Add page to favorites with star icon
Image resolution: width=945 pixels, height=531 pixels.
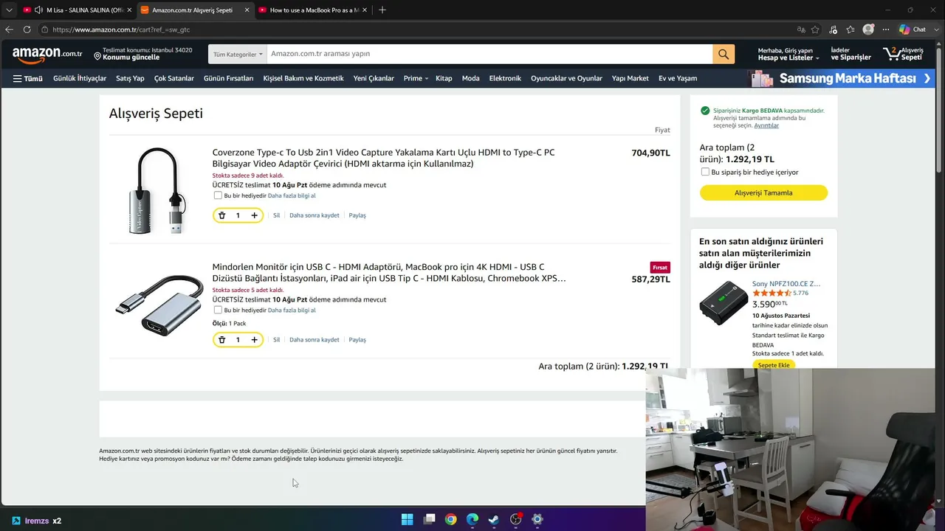(x=815, y=29)
